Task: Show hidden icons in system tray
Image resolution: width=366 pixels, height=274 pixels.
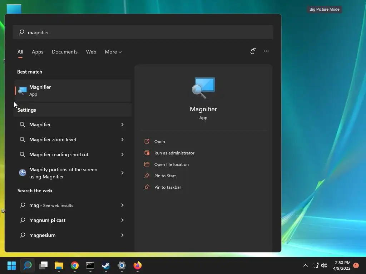Action: coord(305,265)
